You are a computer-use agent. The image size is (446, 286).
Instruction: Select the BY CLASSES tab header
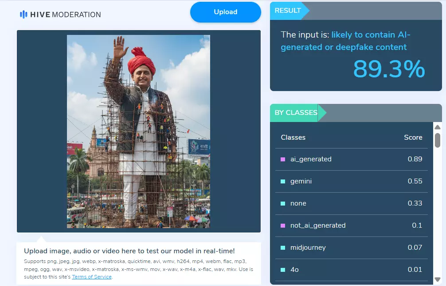296,113
